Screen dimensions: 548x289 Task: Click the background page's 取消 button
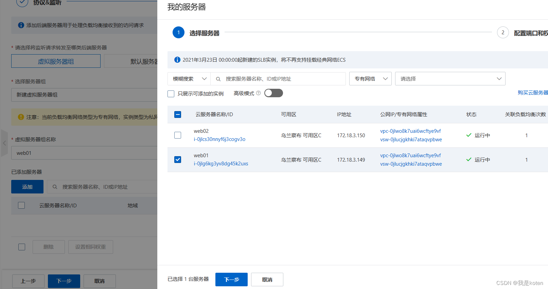click(100, 281)
